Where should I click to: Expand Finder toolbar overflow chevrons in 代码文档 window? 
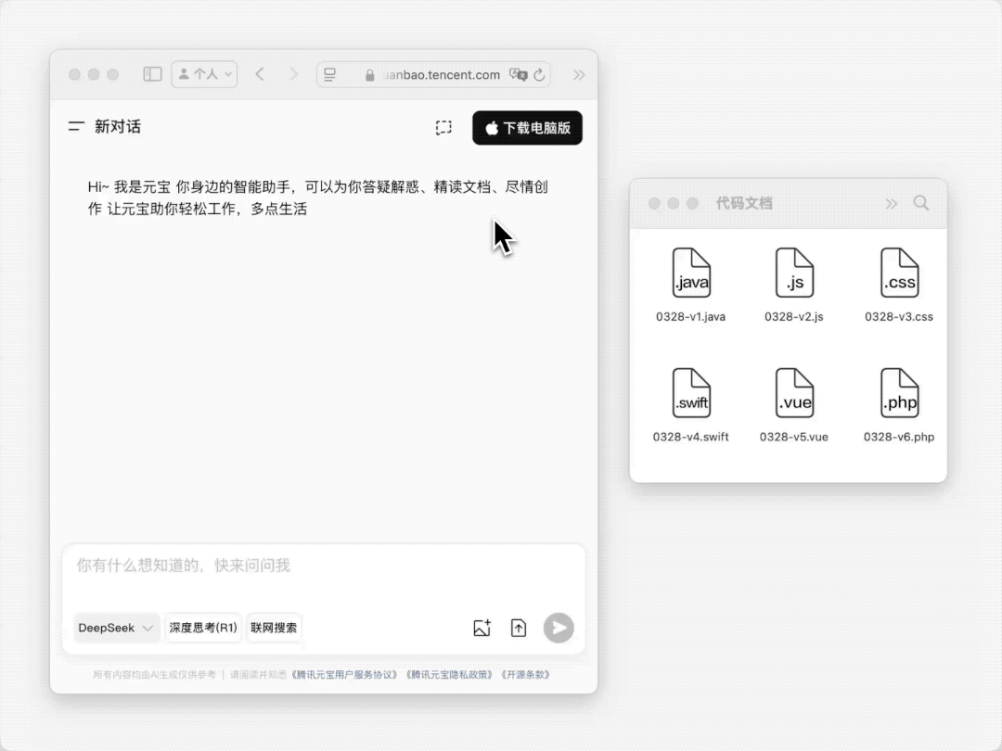coord(891,204)
